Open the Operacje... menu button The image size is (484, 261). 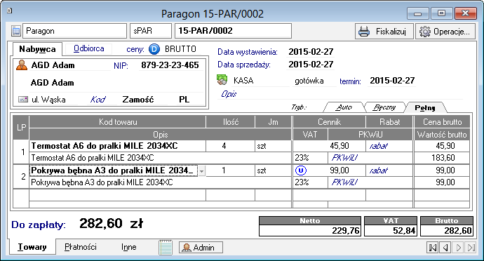click(445, 31)
